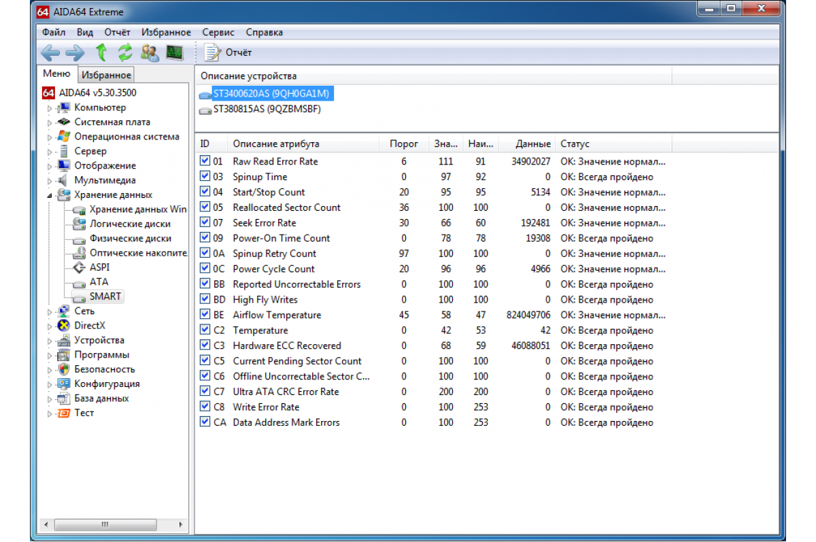The width and height of the screenshot is (816, 542).
Task: Select Физические диски in the tree
Action: [131, 239]
